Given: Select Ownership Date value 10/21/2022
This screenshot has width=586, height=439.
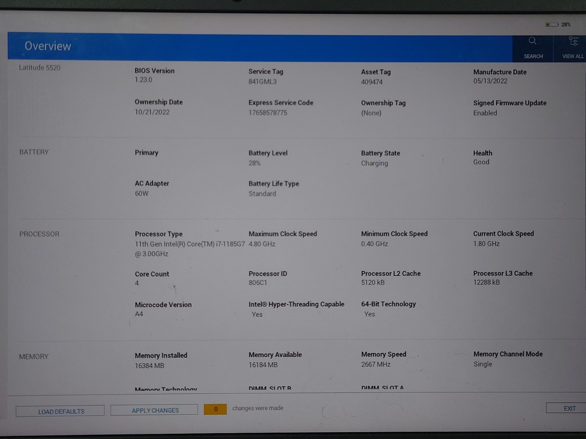Looking at the screenshot, I should tap(152, 112).
